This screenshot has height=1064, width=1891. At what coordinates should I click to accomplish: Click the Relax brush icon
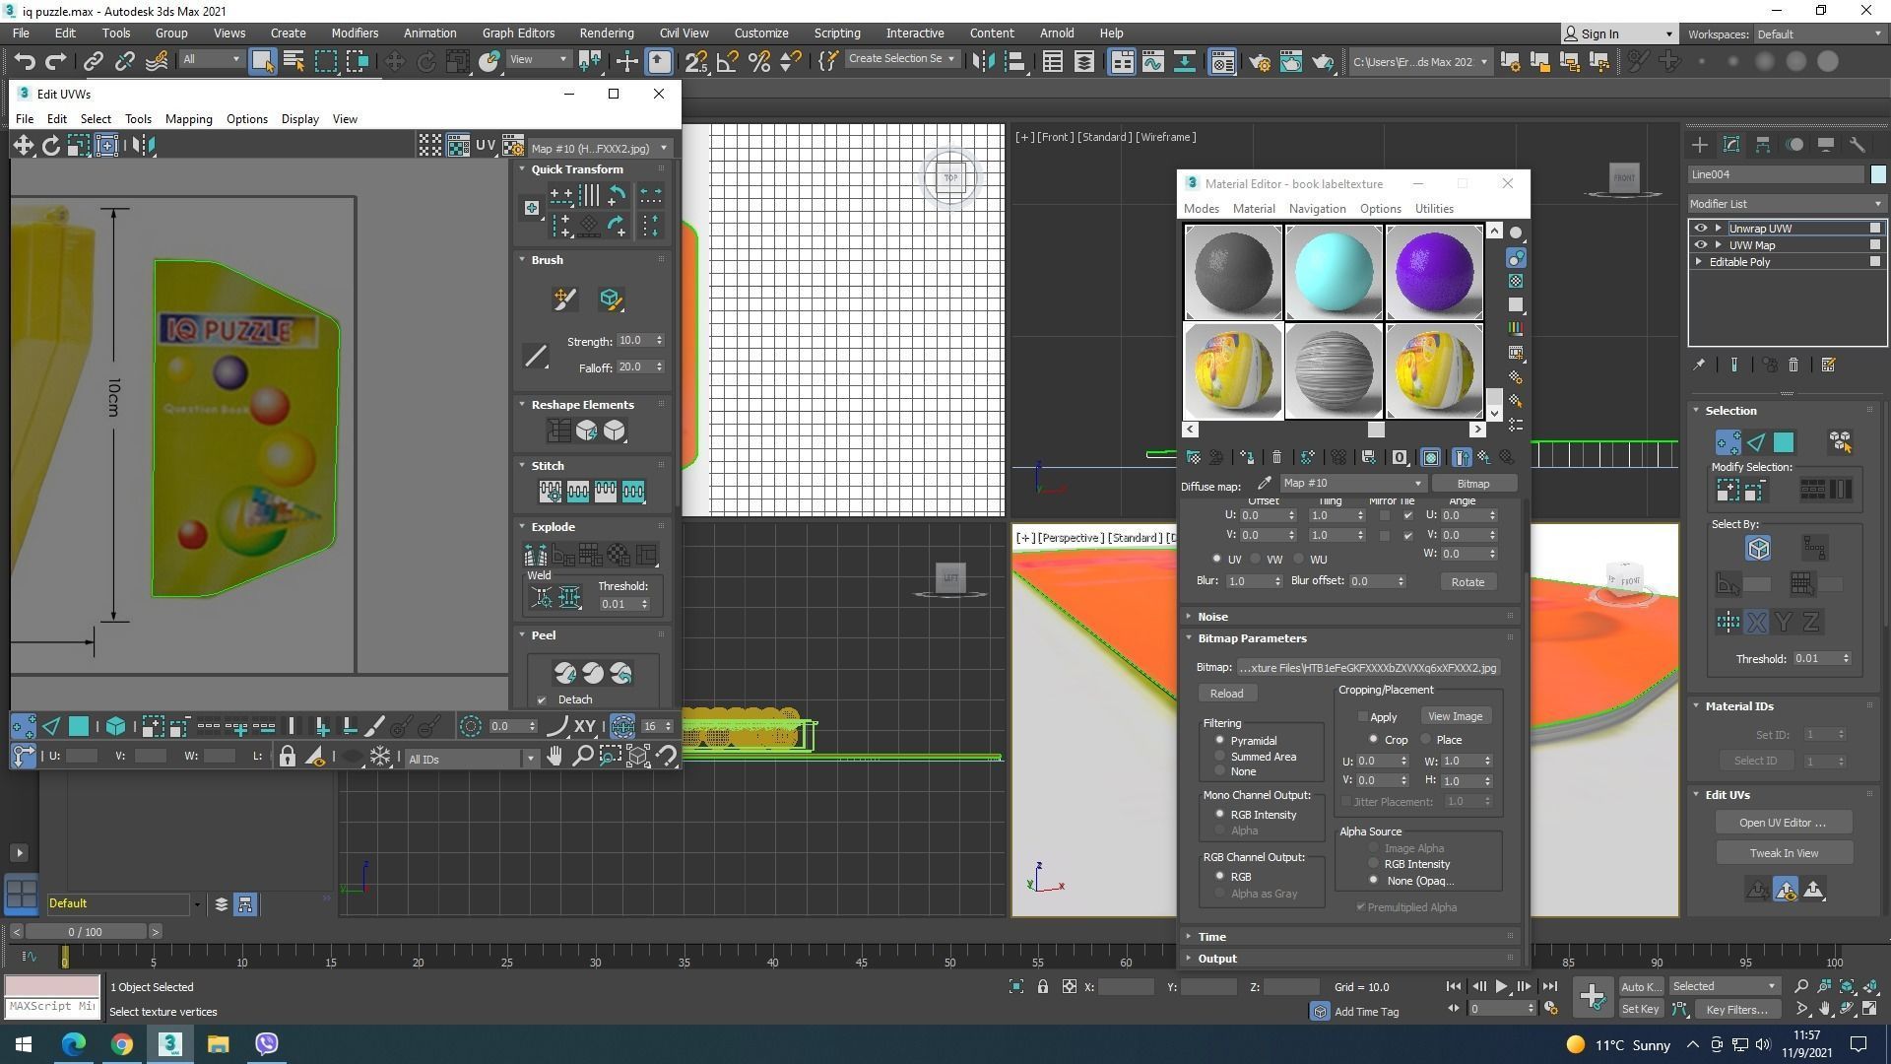(610, 299)
